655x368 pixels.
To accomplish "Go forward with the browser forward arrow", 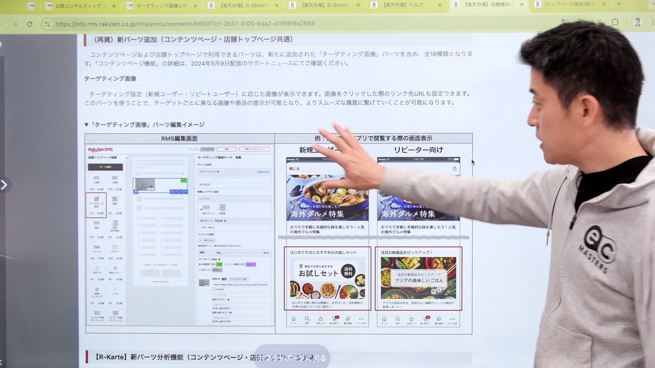I will click(14, 24).
